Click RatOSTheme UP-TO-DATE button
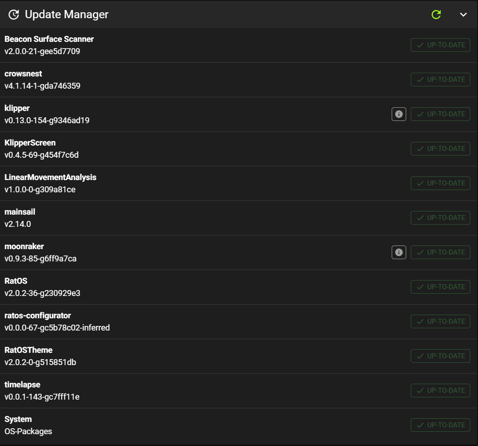 tap(440, 356)
